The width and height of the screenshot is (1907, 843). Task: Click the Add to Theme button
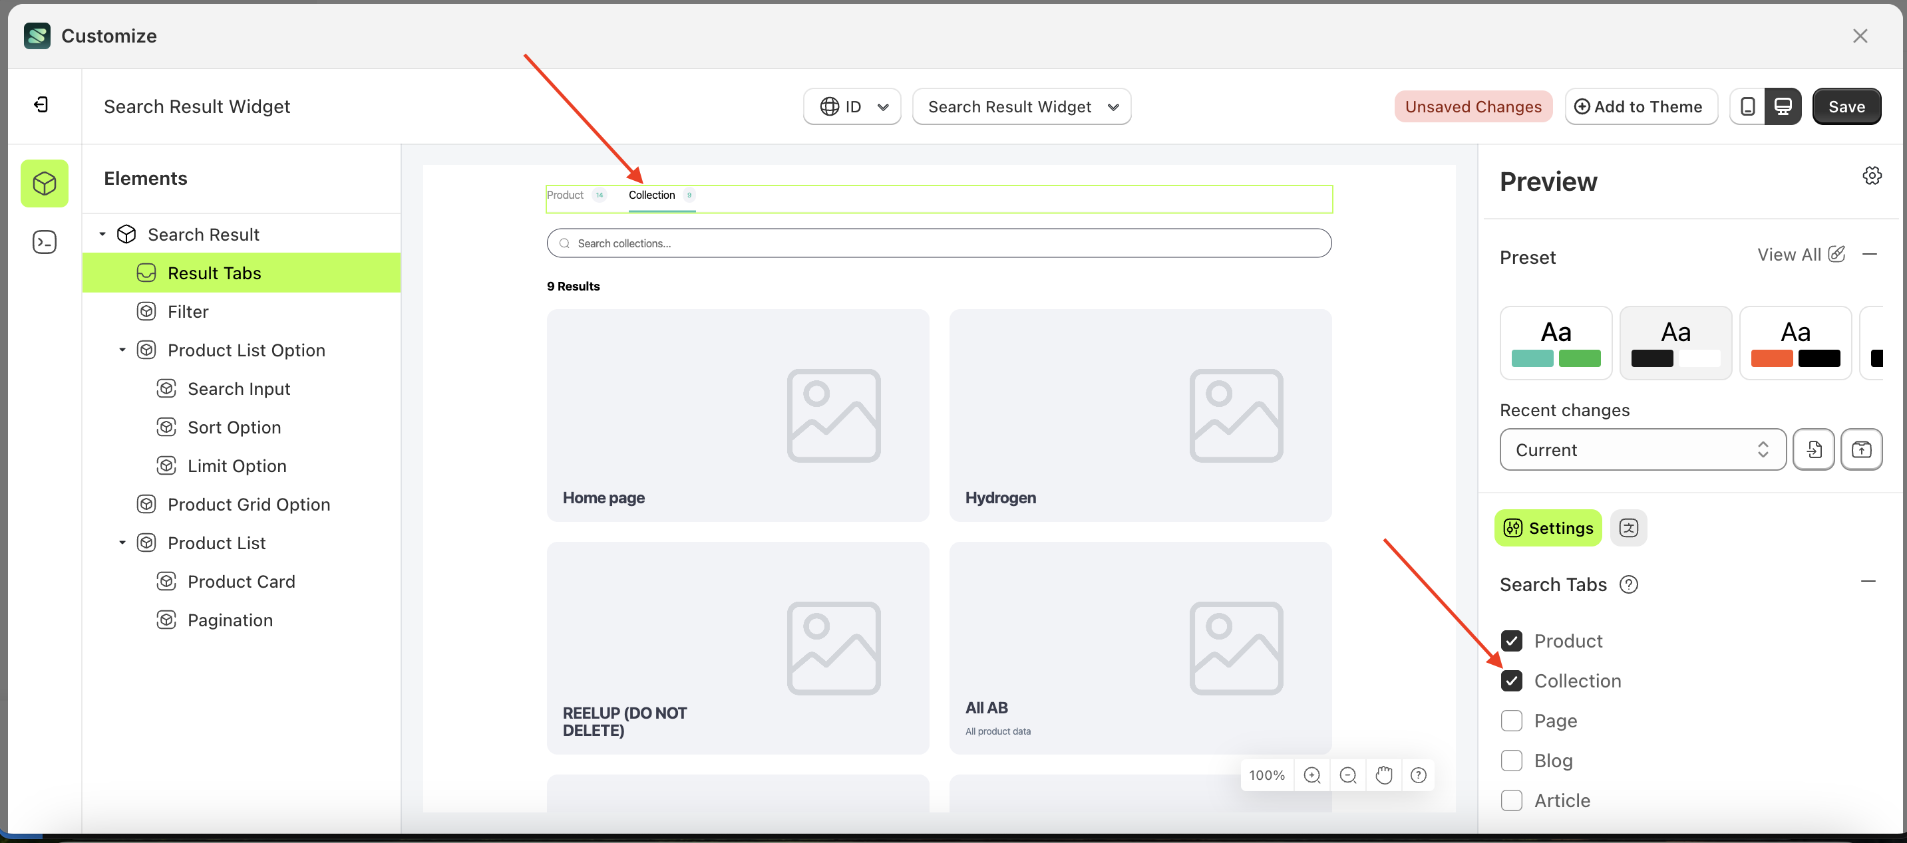[1640, 106]
